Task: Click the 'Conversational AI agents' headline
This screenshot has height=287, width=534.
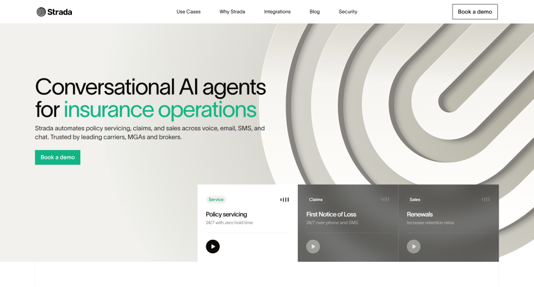Action: pos(150,87)
